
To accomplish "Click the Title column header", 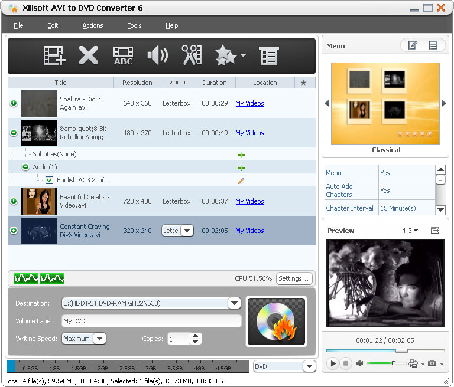I will click(x=60, y=83).
